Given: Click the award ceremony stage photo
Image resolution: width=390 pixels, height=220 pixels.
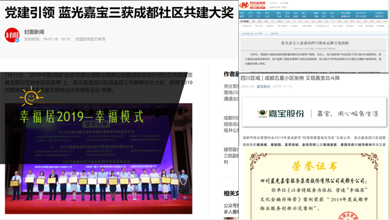Looking at the screenshot, I should tap(98, 159).
